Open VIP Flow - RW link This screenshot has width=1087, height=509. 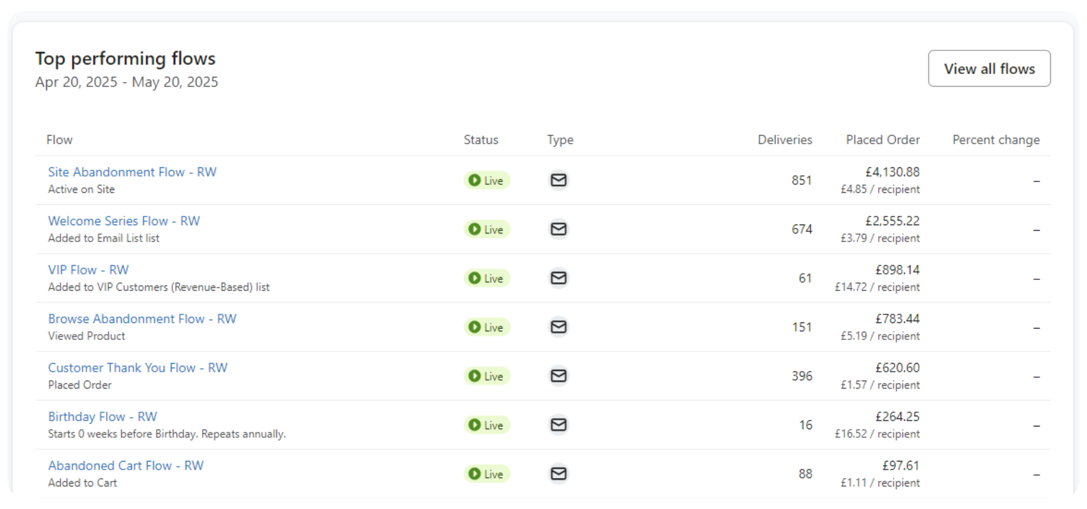(x=88, y=270)
